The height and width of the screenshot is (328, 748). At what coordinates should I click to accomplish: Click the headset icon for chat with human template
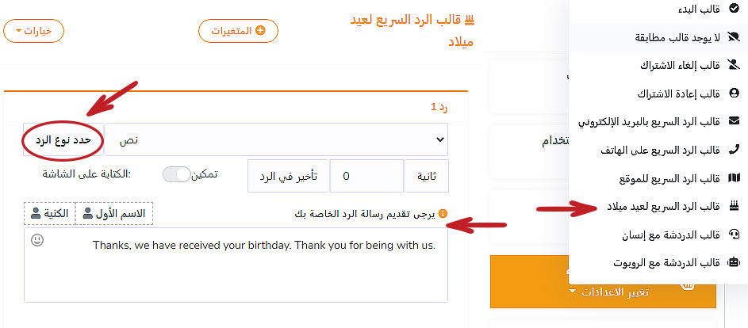click(733, 234)
